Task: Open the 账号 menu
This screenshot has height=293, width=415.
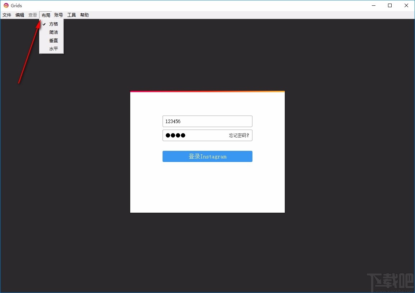Action: tap(59, 15)
